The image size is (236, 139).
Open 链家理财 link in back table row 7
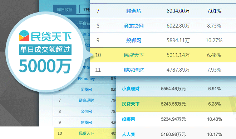(86, 100)
